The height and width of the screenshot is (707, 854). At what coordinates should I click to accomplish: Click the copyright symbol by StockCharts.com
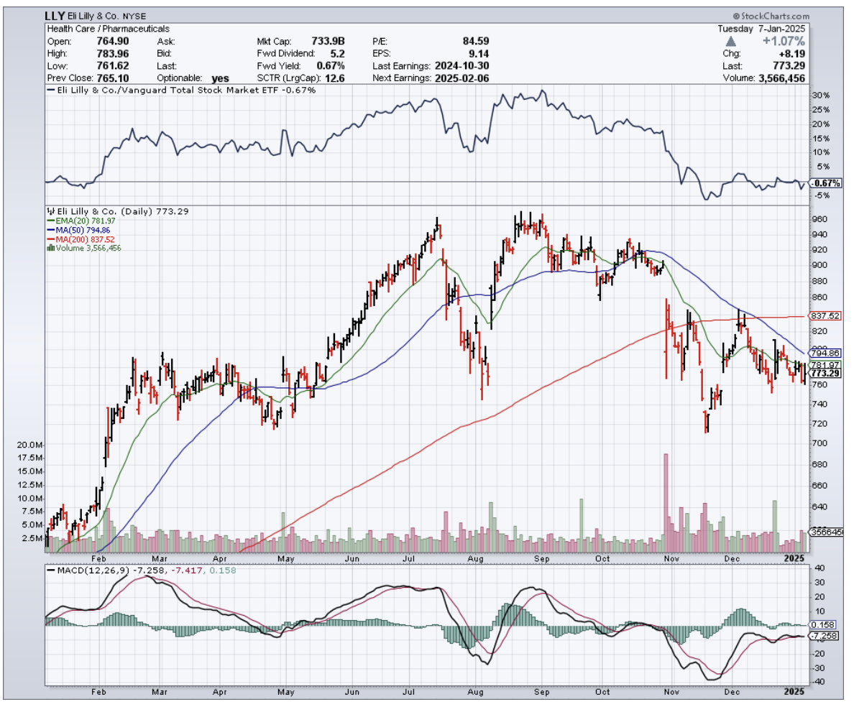736,17
